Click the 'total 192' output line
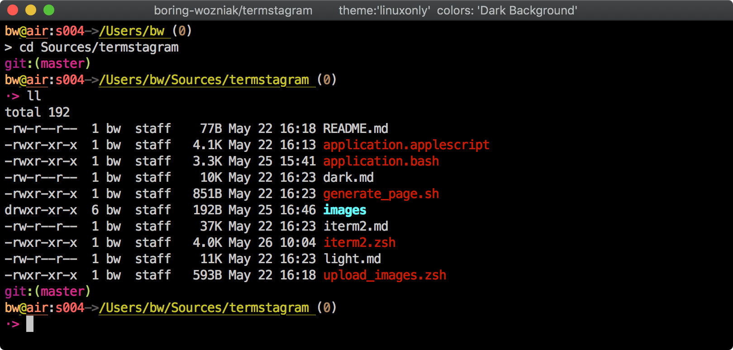This screenshot has height=350, width=733. (37, 113)
